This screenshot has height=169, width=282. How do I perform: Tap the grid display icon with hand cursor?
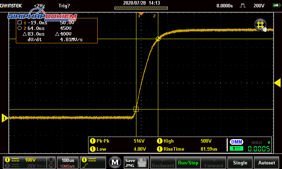coord(260,25)
